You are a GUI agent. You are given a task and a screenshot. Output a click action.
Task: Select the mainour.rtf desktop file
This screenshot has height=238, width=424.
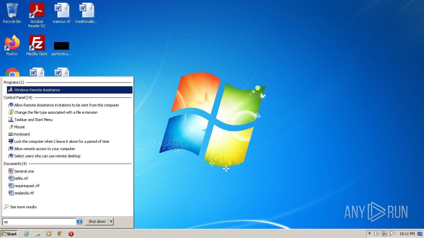62,13
